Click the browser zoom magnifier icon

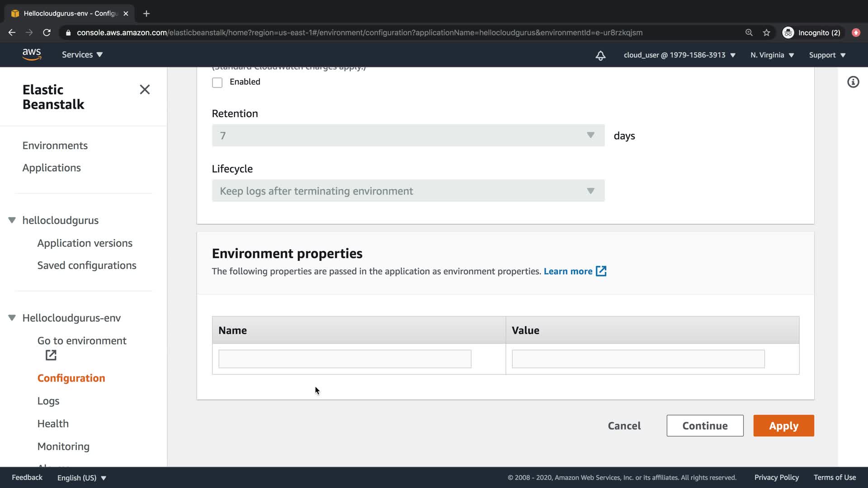tap(749, 33)
